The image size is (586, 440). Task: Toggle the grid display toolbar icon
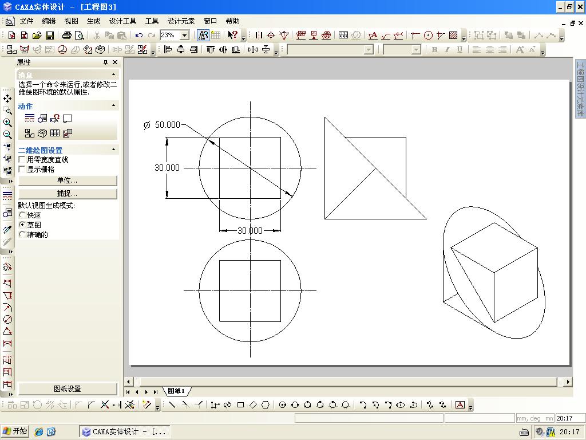click(x=216, y=35)
